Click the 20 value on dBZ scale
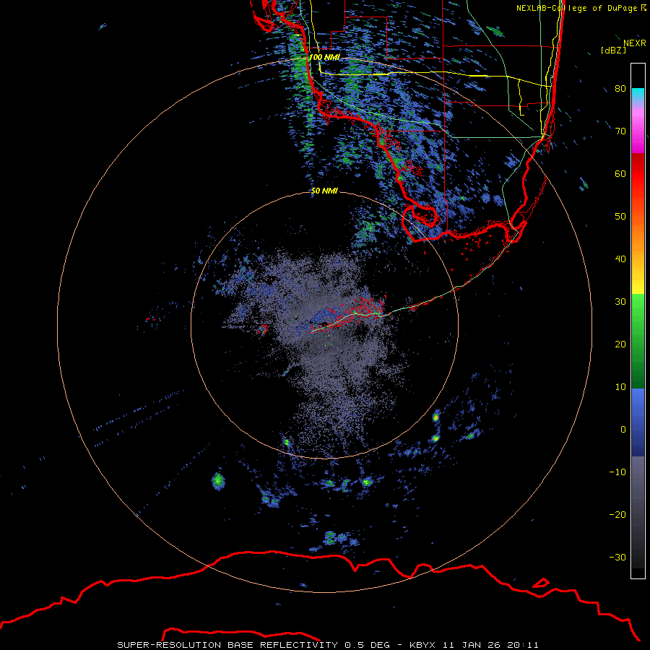The height and width of the screenshot is (650, 650). [620, 344]
